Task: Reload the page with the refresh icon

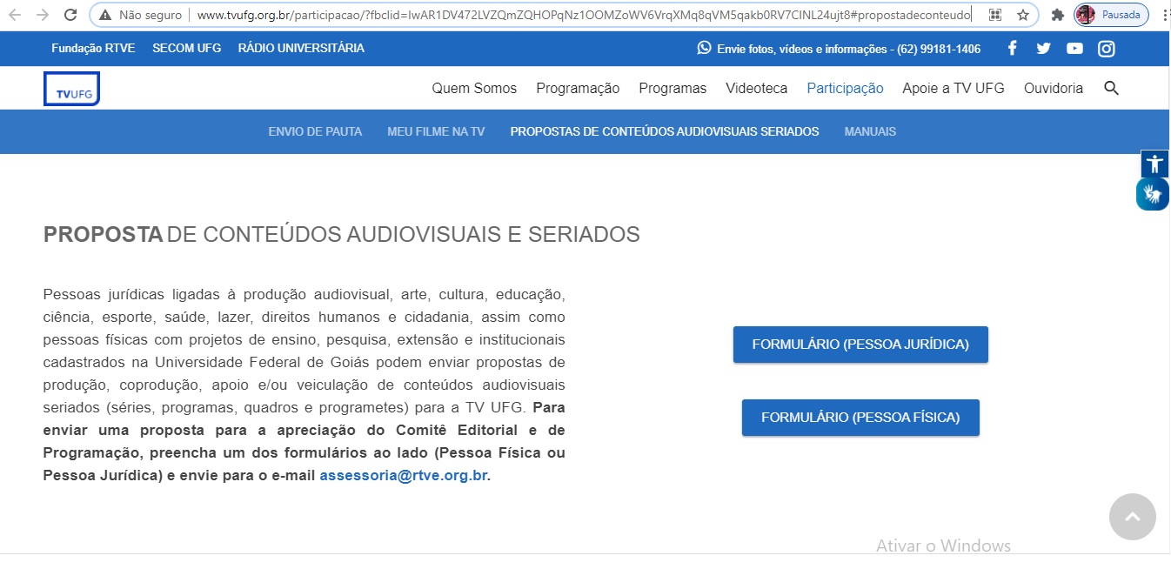Action: pos(70,15)
